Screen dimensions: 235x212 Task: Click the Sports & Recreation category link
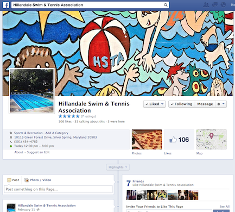pos(28,133)
